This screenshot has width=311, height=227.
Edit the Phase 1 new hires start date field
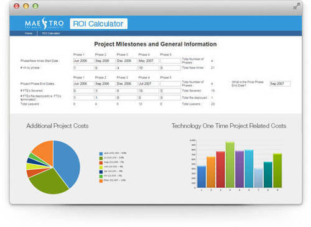(x=84, y=61)
